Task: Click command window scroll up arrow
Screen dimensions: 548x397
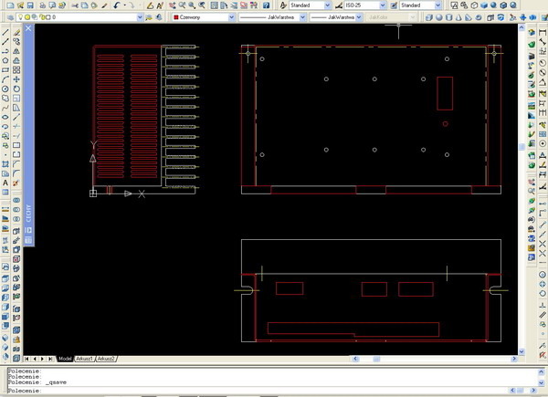Action: [x=541, y=371]
